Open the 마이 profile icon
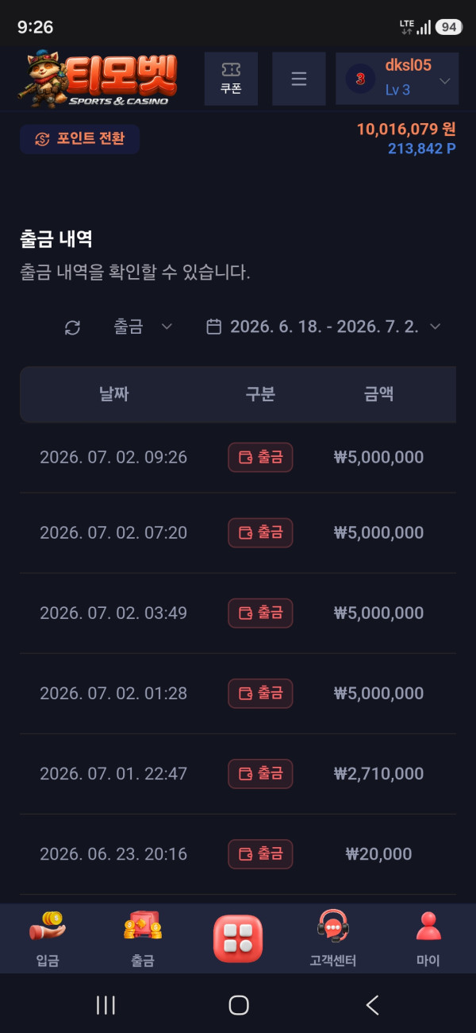Image resolution: width=476 pixels, height=1033 pixels. pos(428,939)
